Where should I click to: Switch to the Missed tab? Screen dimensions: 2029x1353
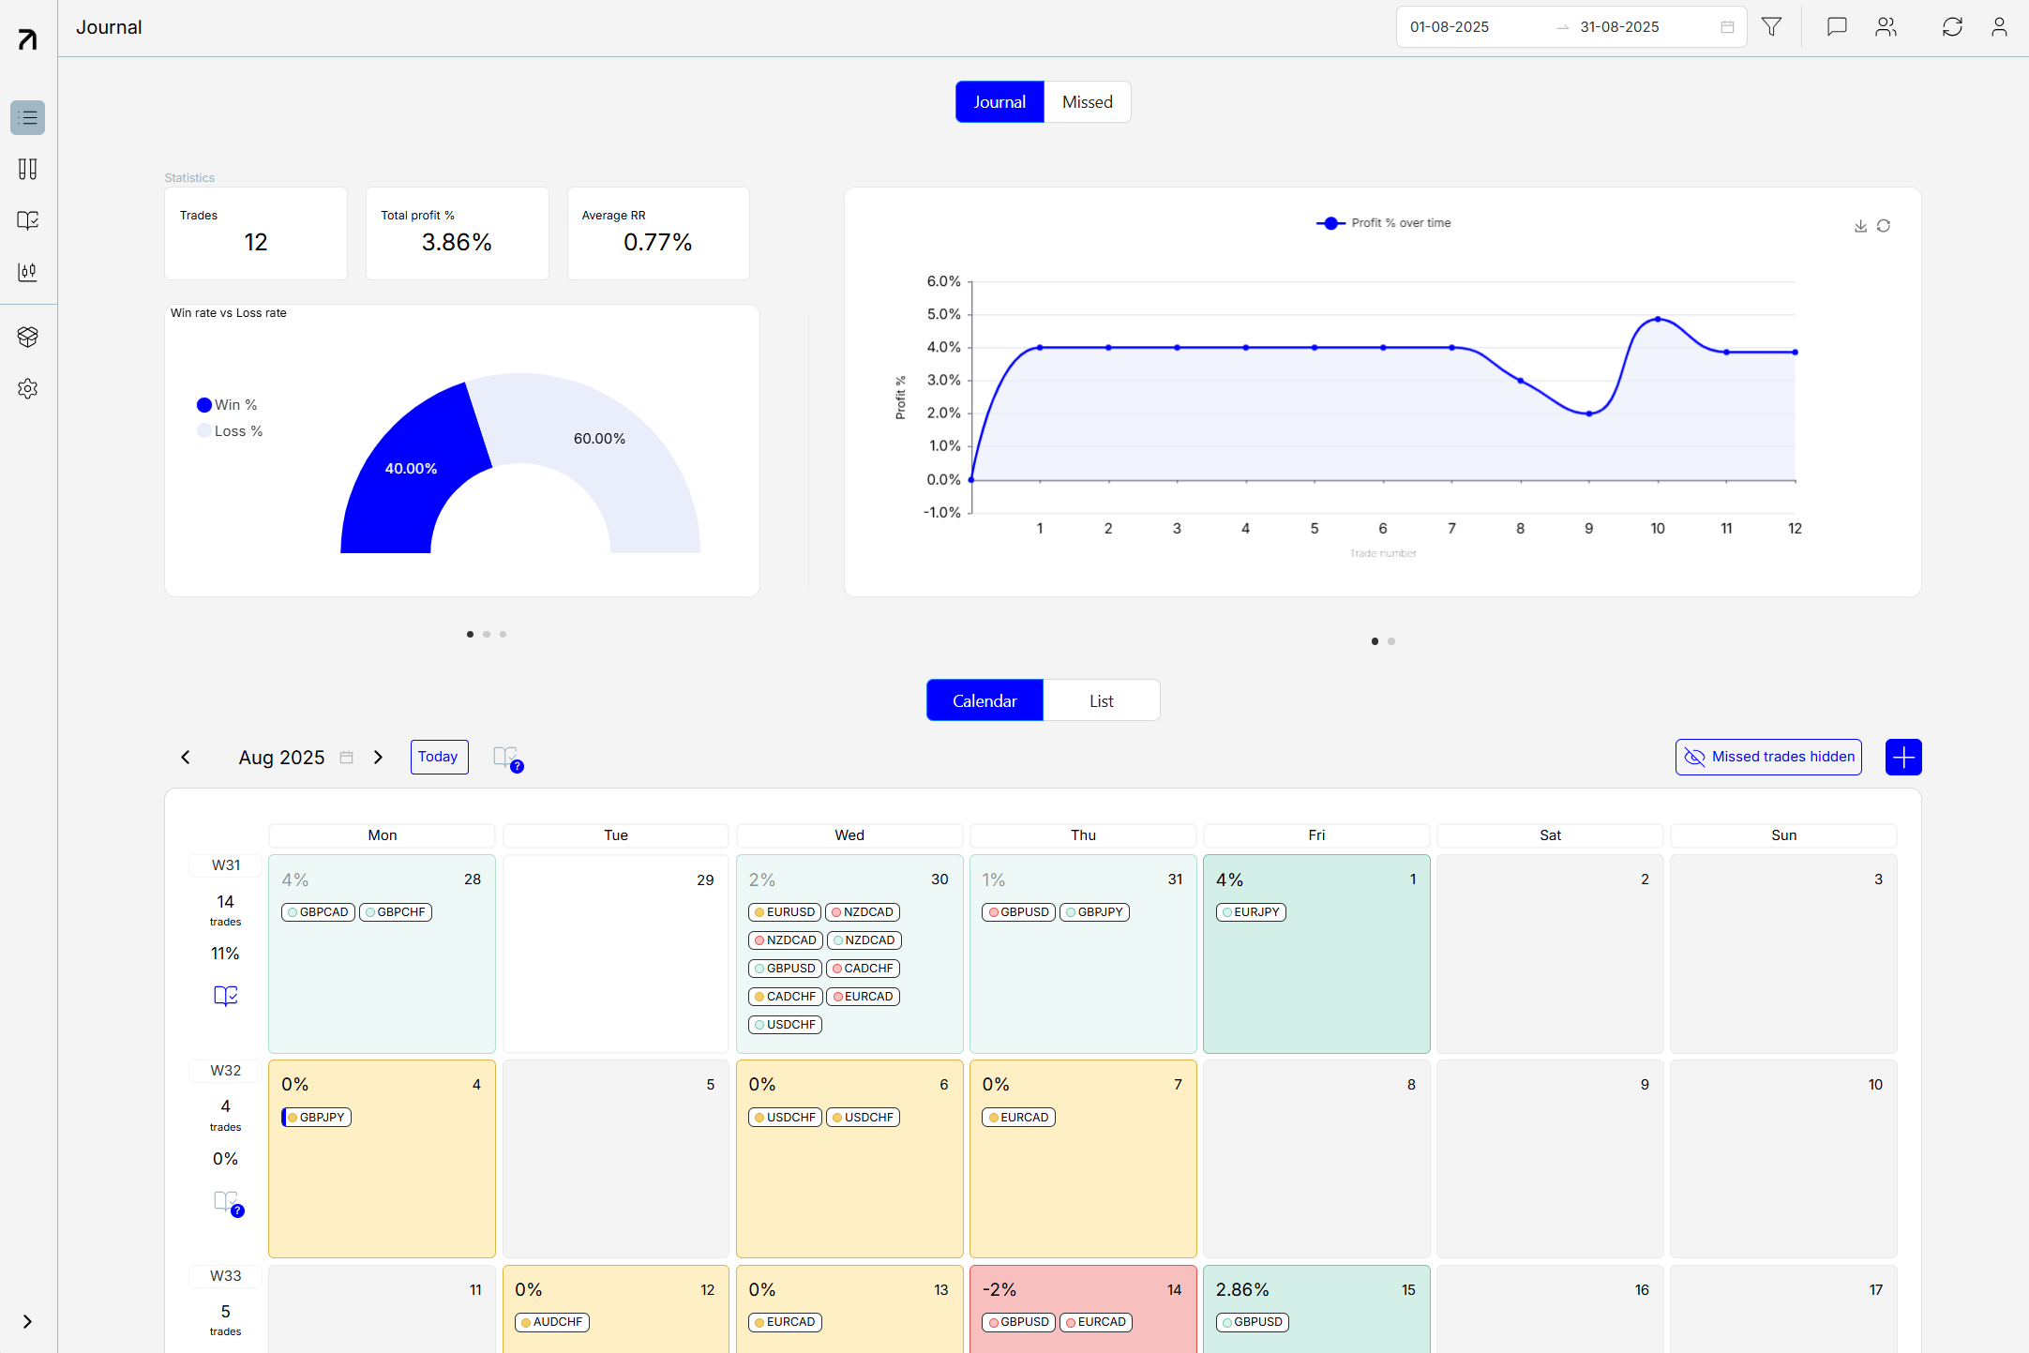pos(1088,102)
